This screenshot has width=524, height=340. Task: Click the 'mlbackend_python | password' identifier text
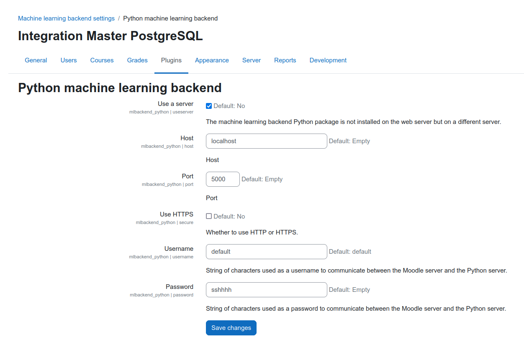point(162,295)
